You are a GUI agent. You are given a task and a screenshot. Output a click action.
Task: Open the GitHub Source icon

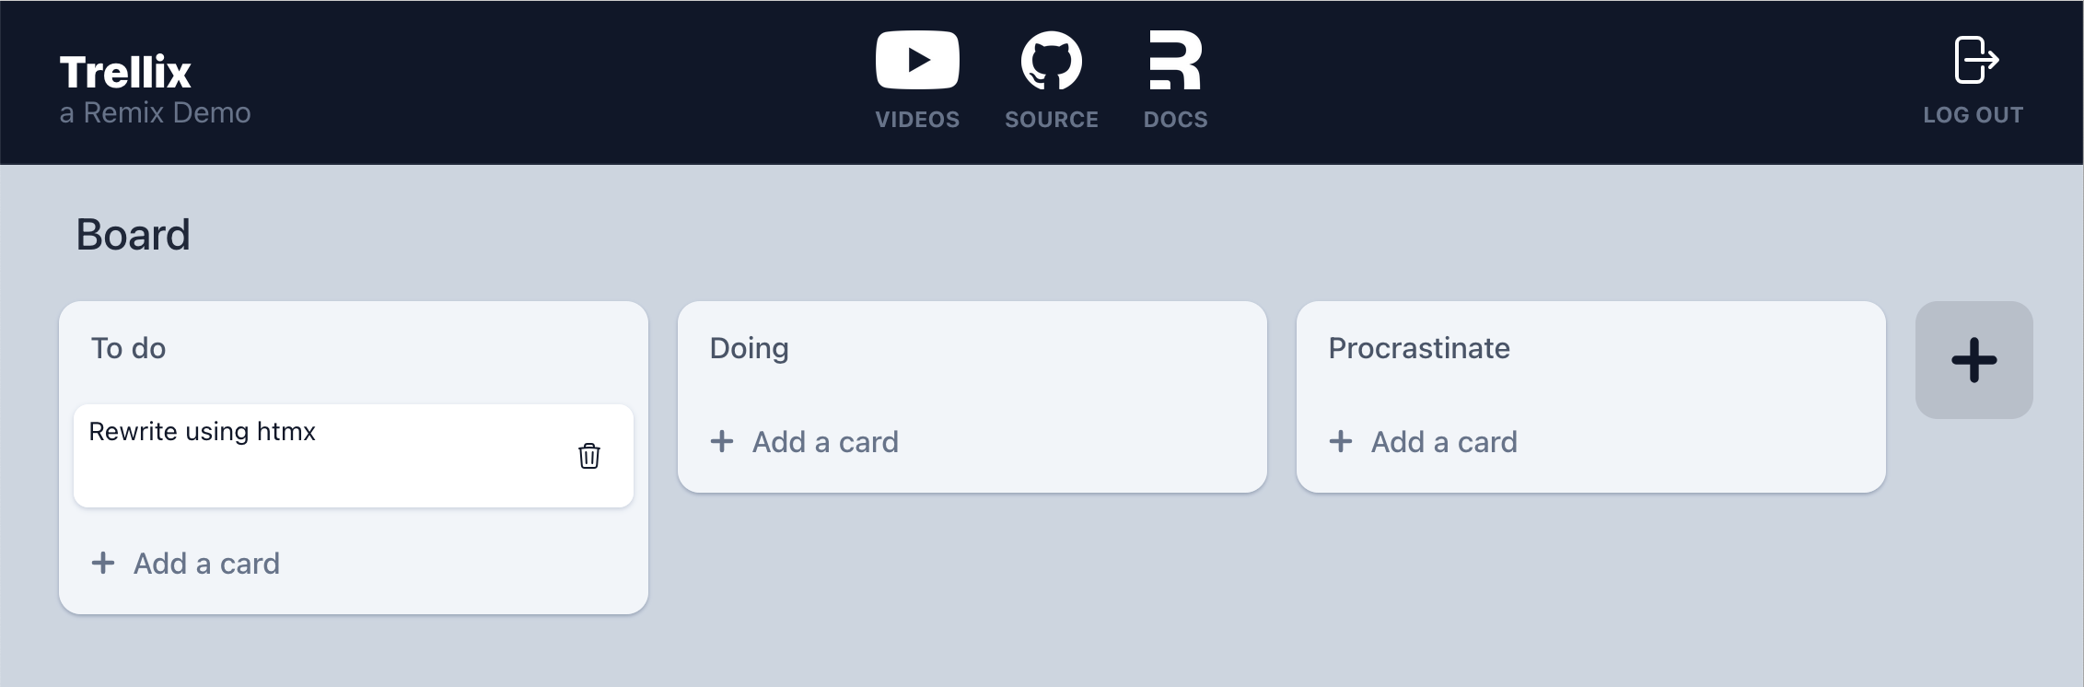coord(1051,61)
